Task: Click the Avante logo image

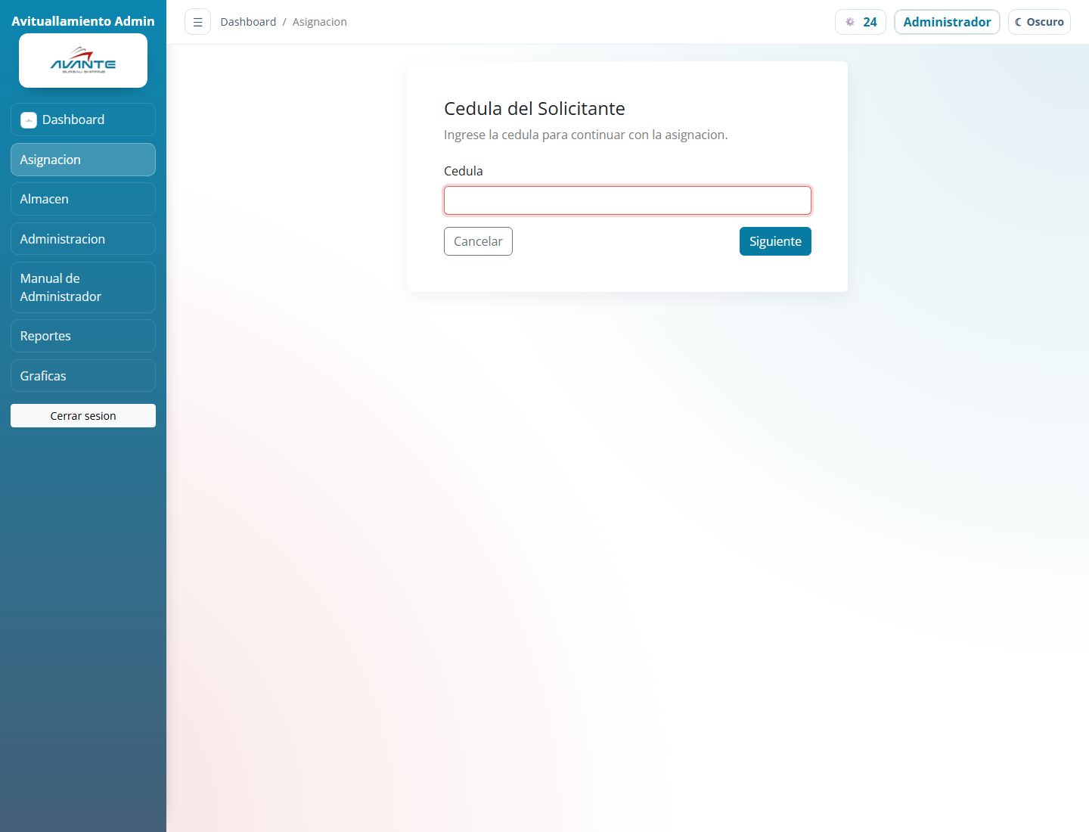Action: (83, 61)
